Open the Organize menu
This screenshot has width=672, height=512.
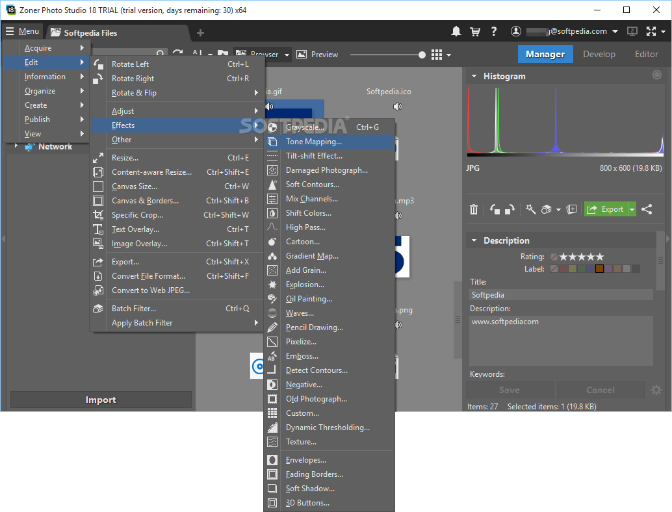click(46, 91)
